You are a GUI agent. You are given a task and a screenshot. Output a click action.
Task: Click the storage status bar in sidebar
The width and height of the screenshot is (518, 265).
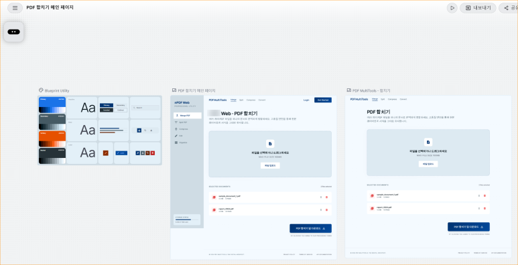[187, 219]
